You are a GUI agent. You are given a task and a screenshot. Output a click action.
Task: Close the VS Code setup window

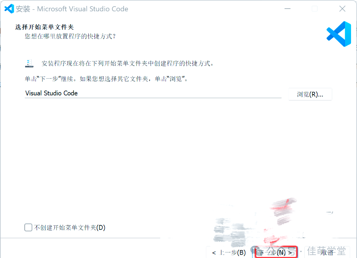pos(342,9)
